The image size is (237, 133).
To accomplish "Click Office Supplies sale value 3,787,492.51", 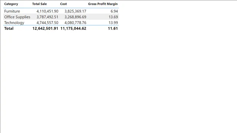I will (x=47, y=17).
